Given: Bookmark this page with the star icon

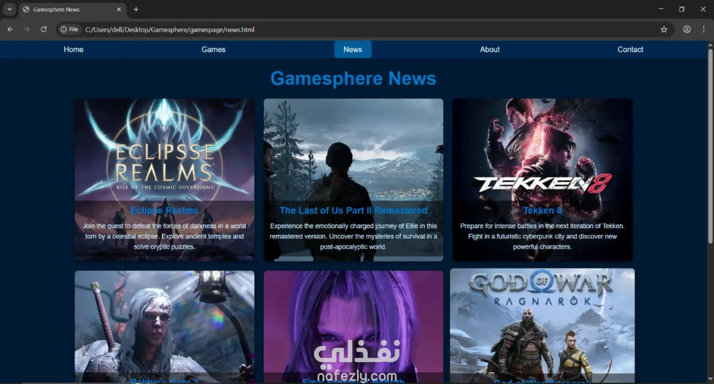Looking at the screenshot, I should (x=664, y=29).
